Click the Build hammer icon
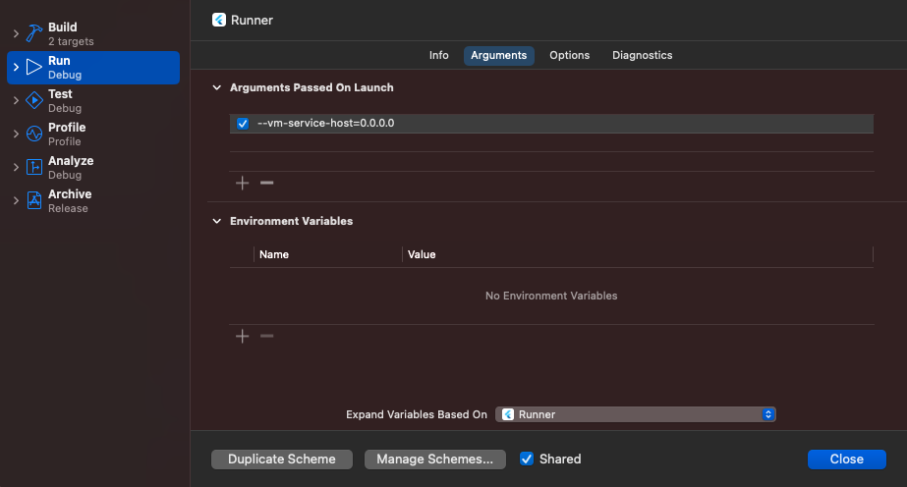 [33, 33]
